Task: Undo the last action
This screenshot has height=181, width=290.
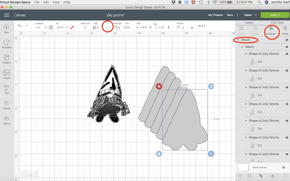Action: pyautogui.click(x=20, y=26)
